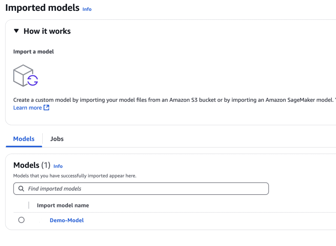Click the Models (1) table heading
This screenshot has height=246, width=336.
click(31, 165)
